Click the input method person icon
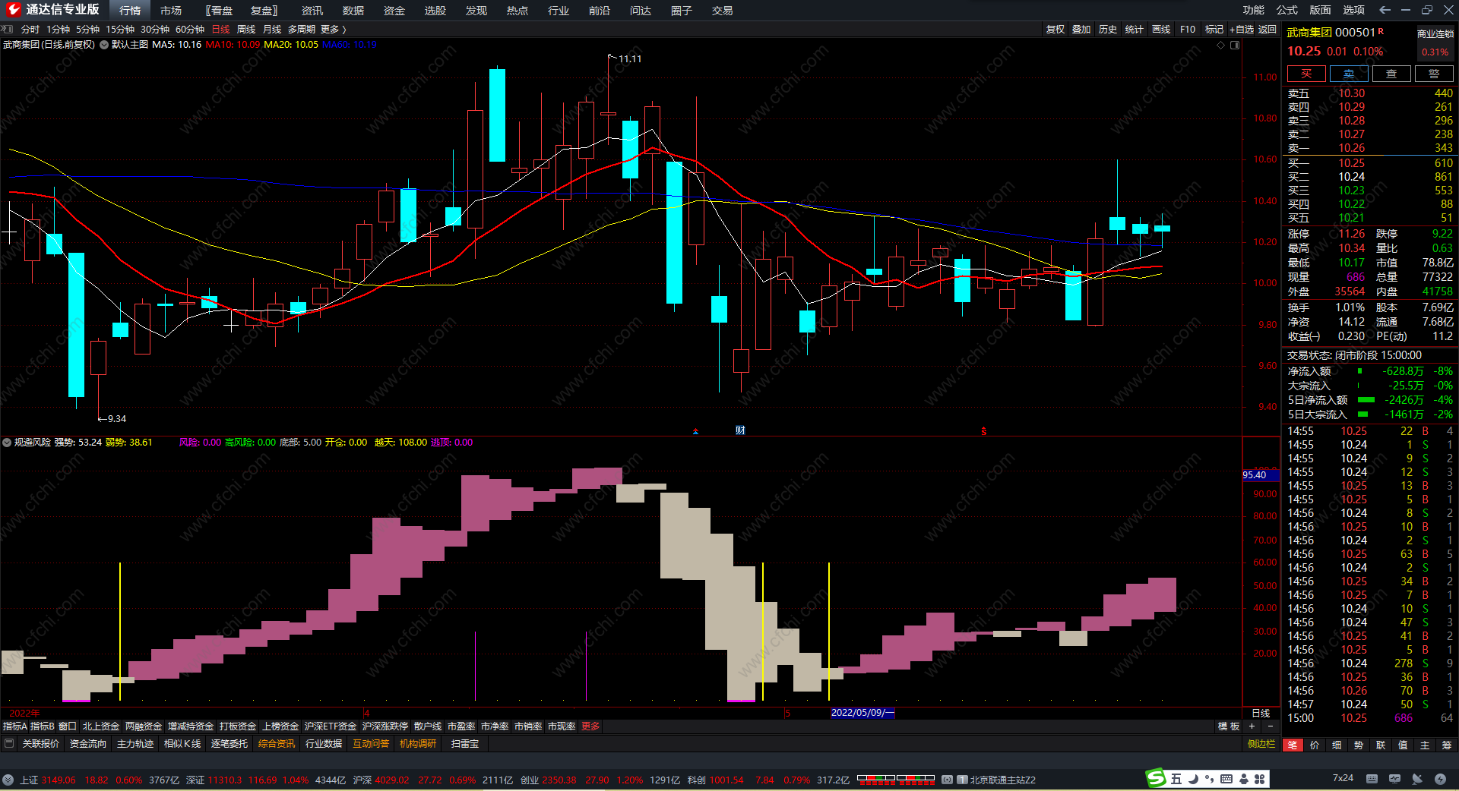Image resolution: width=1459 pixels, height=791 pixels. point(1244,779)
